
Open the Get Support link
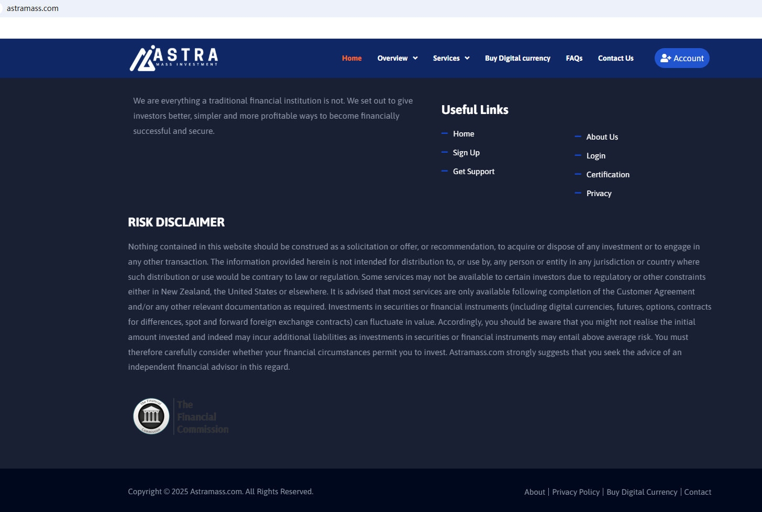(473, 172)
